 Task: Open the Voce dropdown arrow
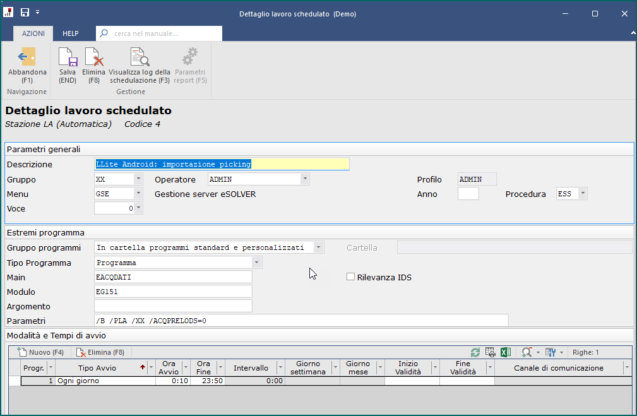pos(138,208)
